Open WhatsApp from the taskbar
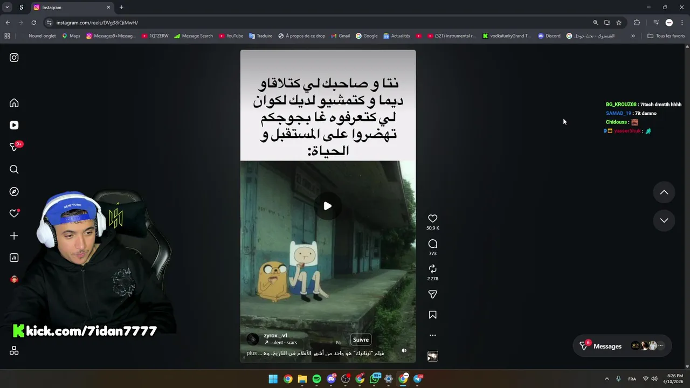Image resolution: width=690 pixels, height=388 pixels. pyautogui.click(x=375, y=379)
